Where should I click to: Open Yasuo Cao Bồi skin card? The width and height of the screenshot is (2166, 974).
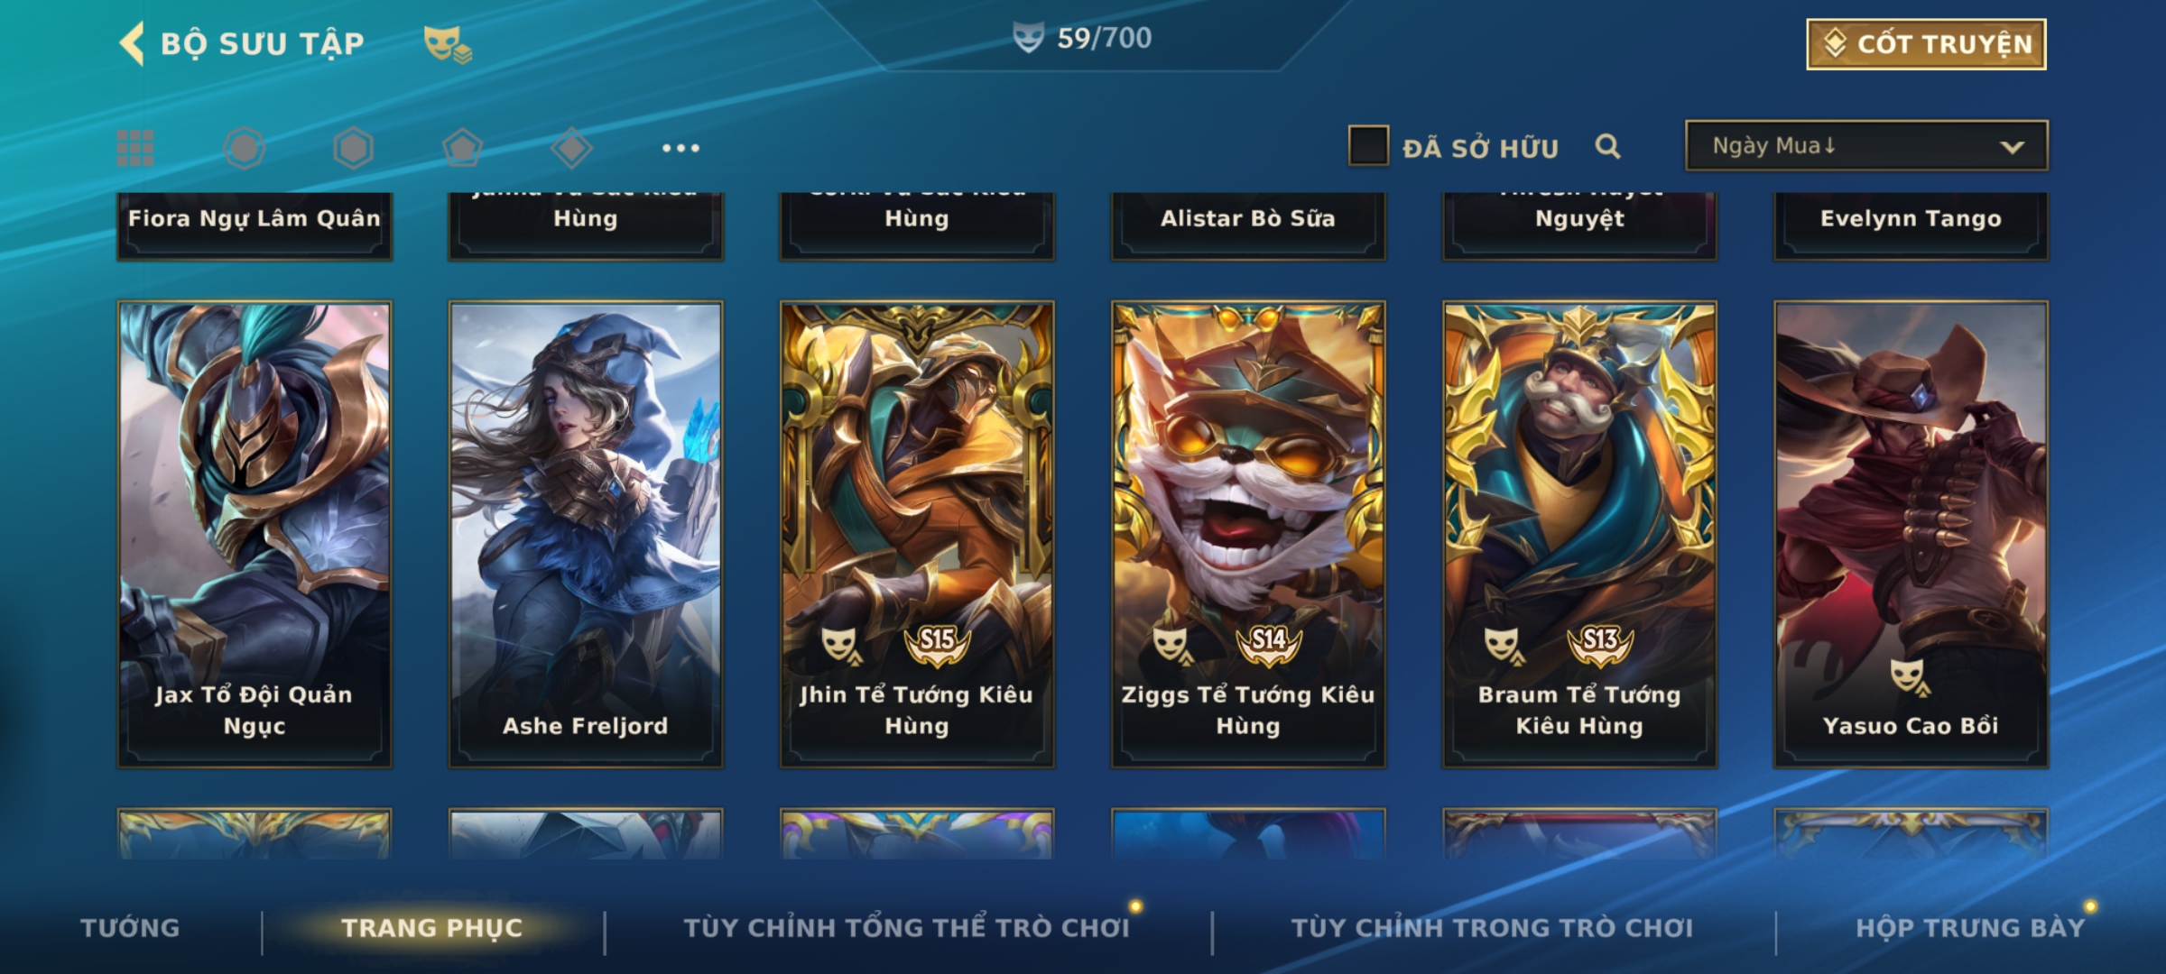tap(1911, 534)
